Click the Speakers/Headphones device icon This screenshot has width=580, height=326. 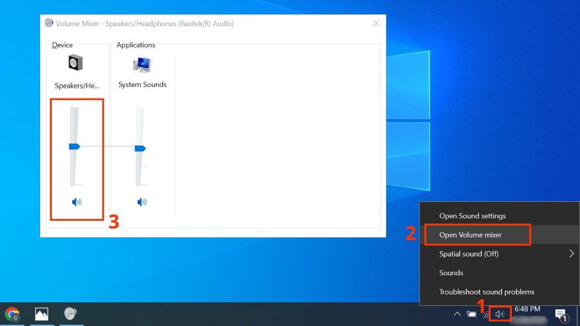pyautogui.click(x=76, y=62)
